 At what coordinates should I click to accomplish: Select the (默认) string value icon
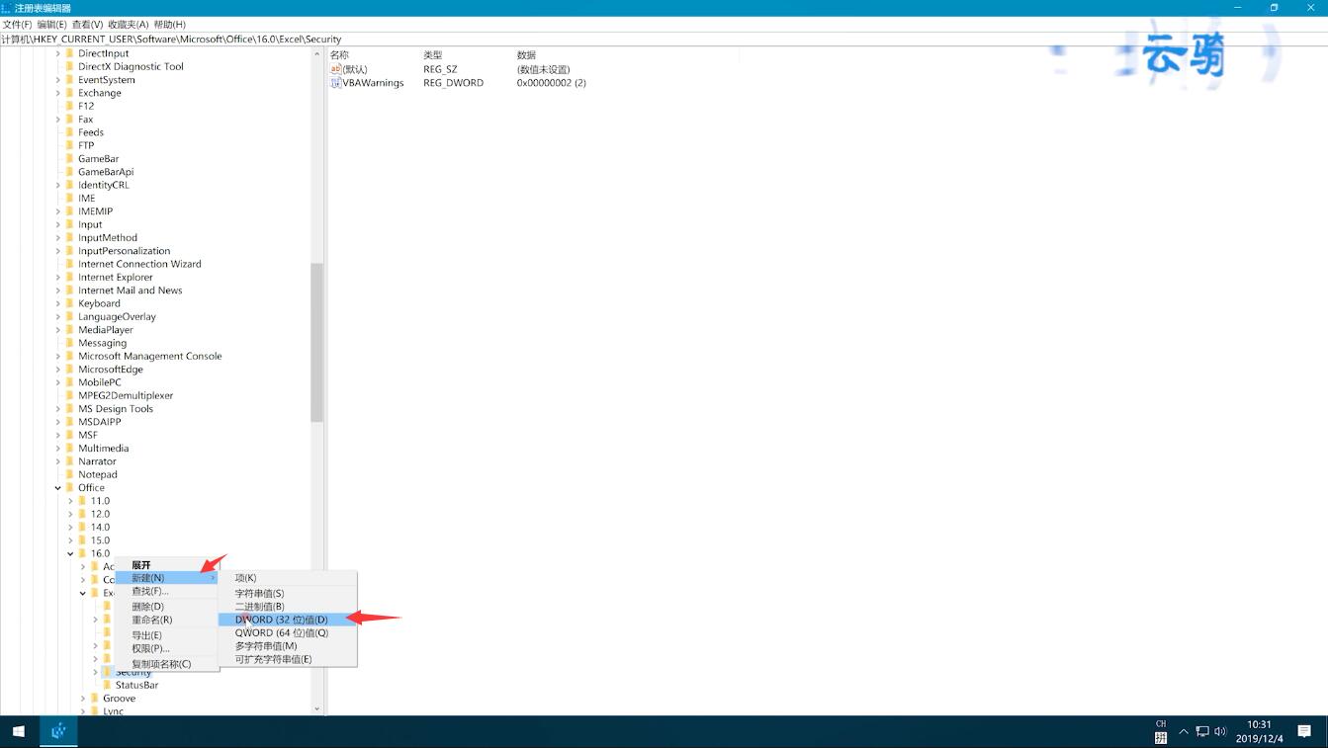click(336, 69)
